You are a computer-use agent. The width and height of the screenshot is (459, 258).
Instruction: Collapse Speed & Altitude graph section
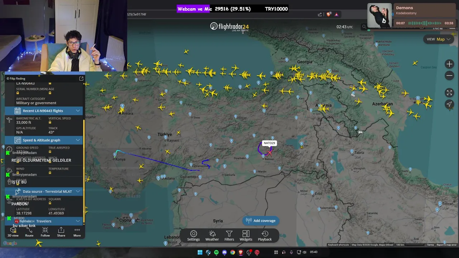pos(44,140)
